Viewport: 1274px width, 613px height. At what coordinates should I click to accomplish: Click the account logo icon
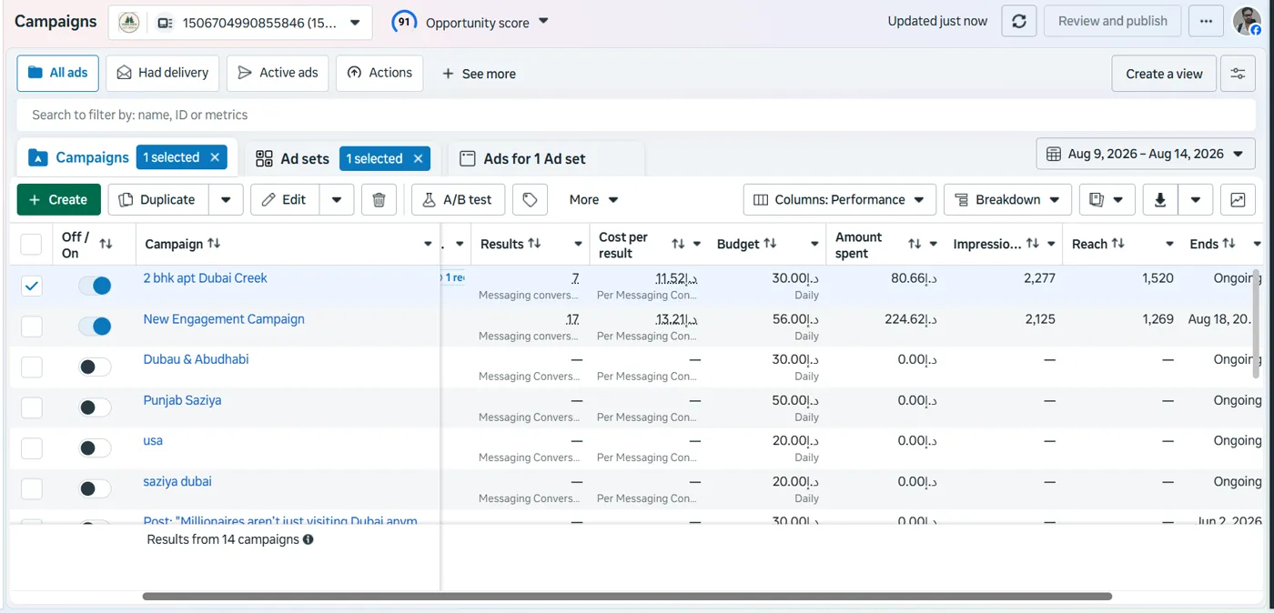click(x=129, y=23)
